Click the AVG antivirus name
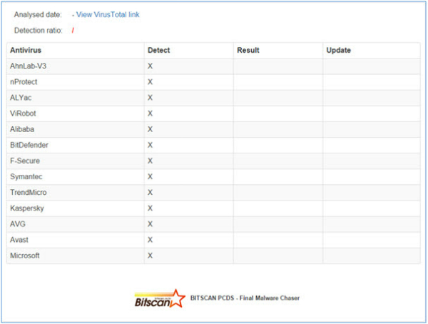 18,224
